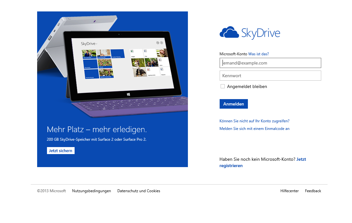
Task: Open the Feedback footer link
Action: (313, 191)
